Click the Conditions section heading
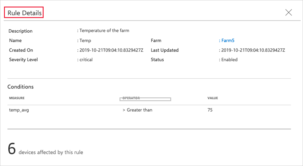This screenshot has height=166, width=303. tap(21, 87)
